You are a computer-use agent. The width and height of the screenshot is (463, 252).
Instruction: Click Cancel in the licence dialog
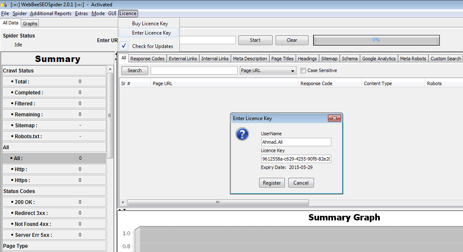point(301,183)
